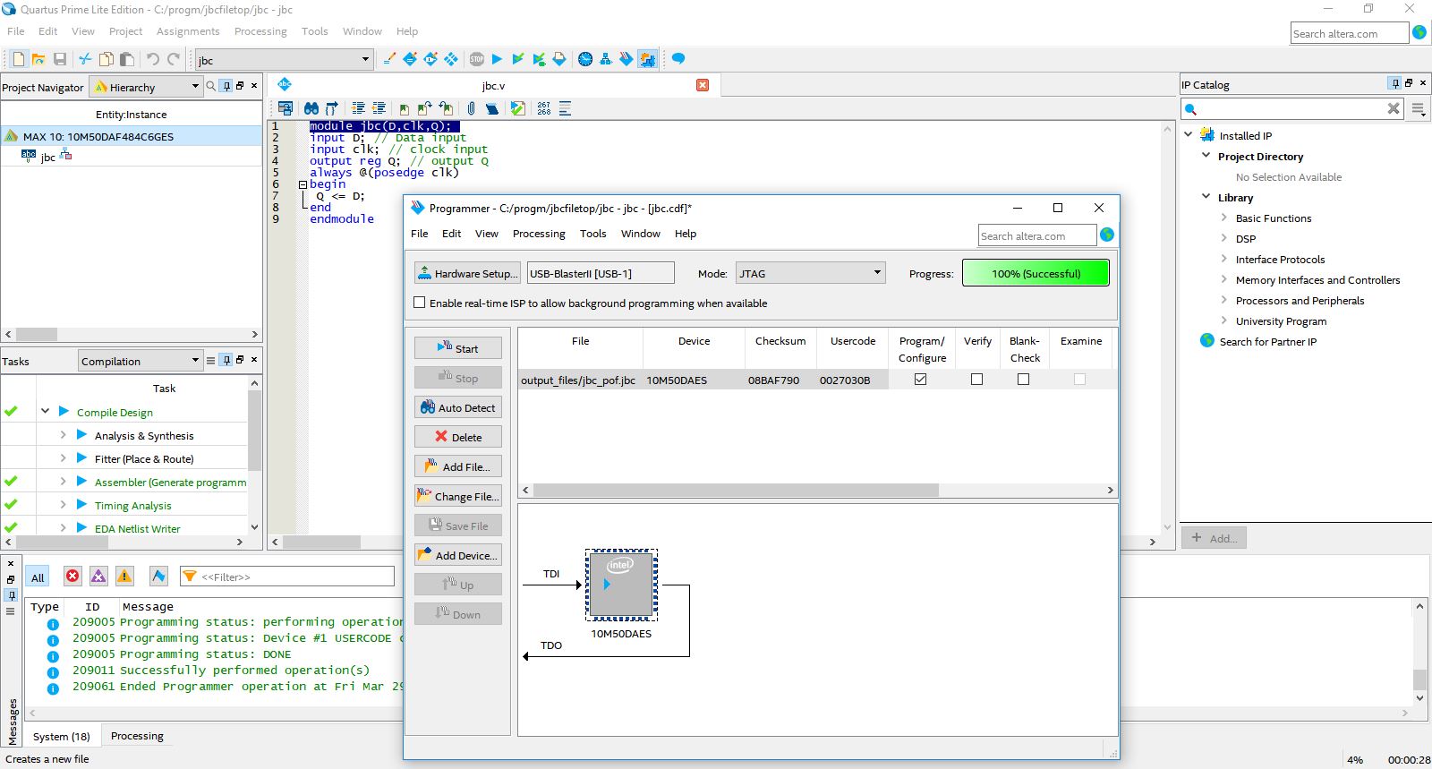The image size is (1432, 769).
Task: Enable real-time ISP checkbox
Action: 419,303
